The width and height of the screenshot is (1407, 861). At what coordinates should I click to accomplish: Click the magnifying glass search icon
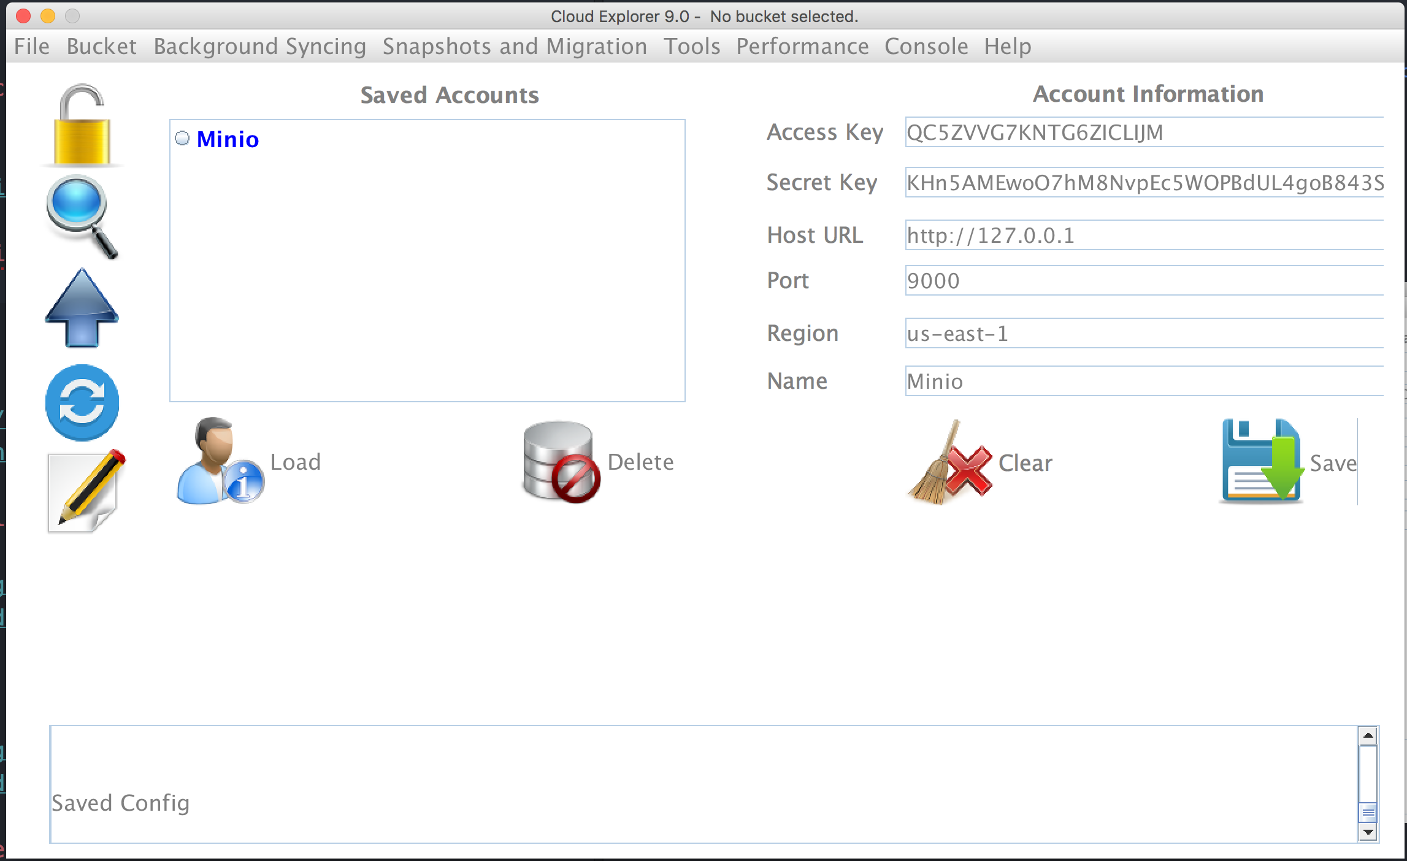tap(81, 216)
